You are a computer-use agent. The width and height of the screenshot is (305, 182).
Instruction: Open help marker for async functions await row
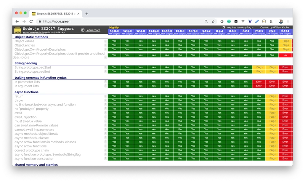click(x=105, y=112)
